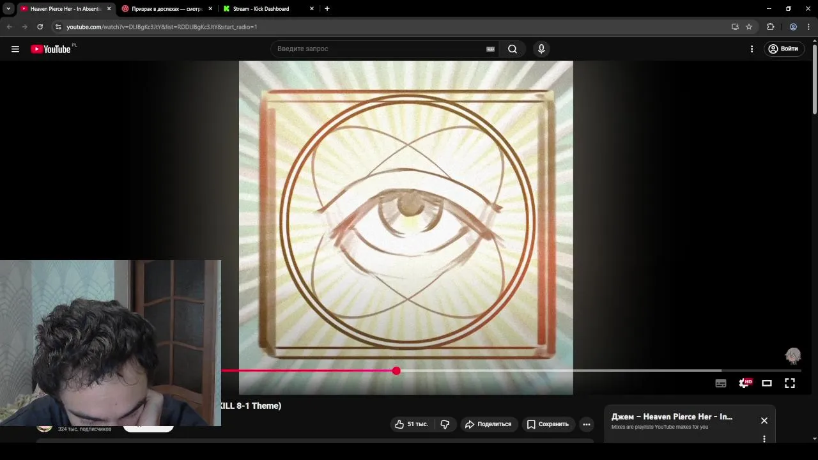The height and width of the screenshot is (460, 818).
Task: Open the Chrome three-dot menu
Action: (x=808, y=27)
